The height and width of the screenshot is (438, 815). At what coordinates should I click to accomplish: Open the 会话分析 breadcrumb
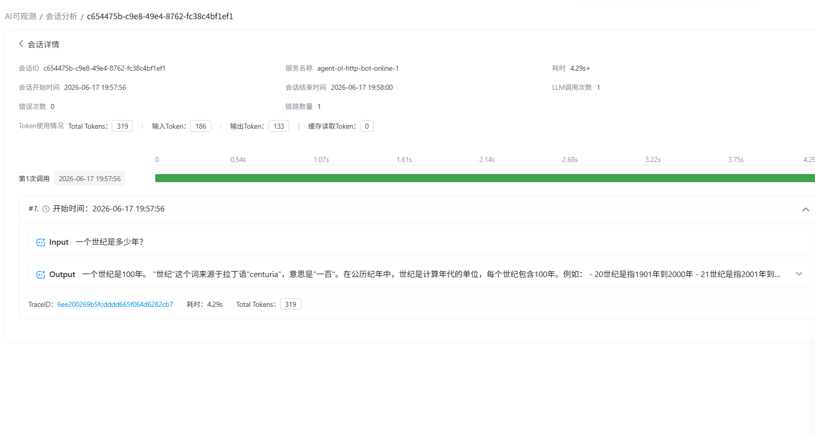(62, 16)
